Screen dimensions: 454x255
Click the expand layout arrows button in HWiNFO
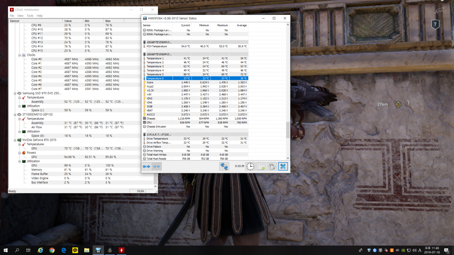147,166
